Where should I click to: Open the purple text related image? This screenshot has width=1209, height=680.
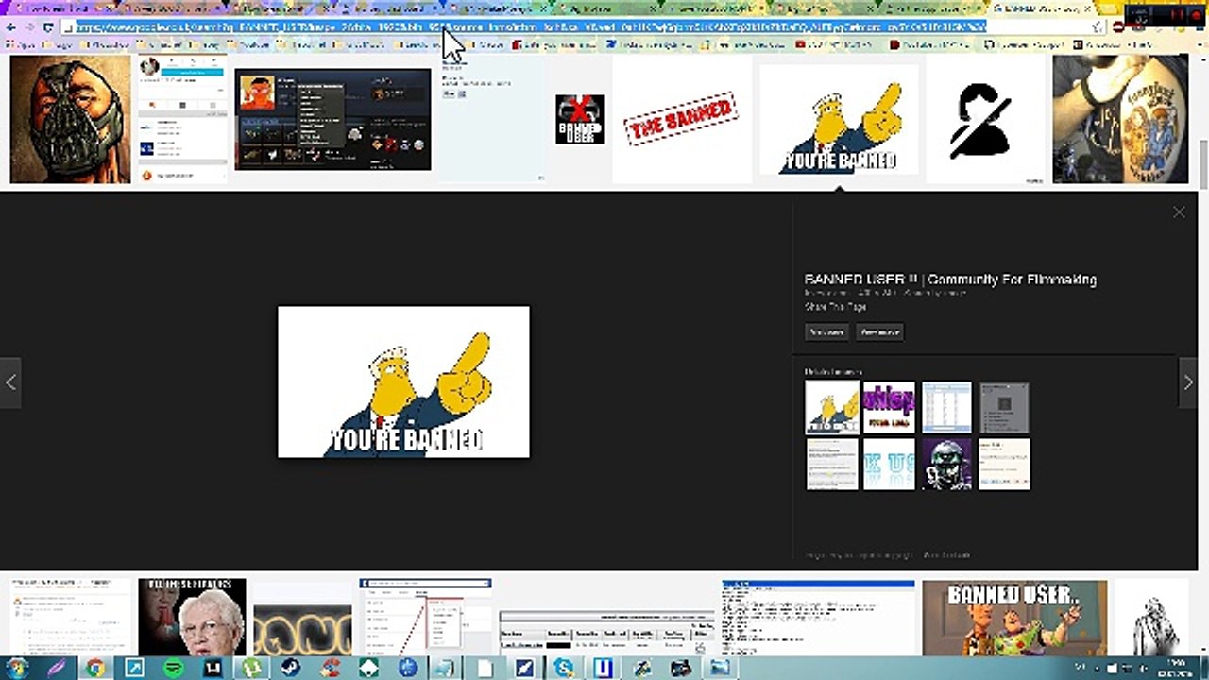click(x=889, y=407)
